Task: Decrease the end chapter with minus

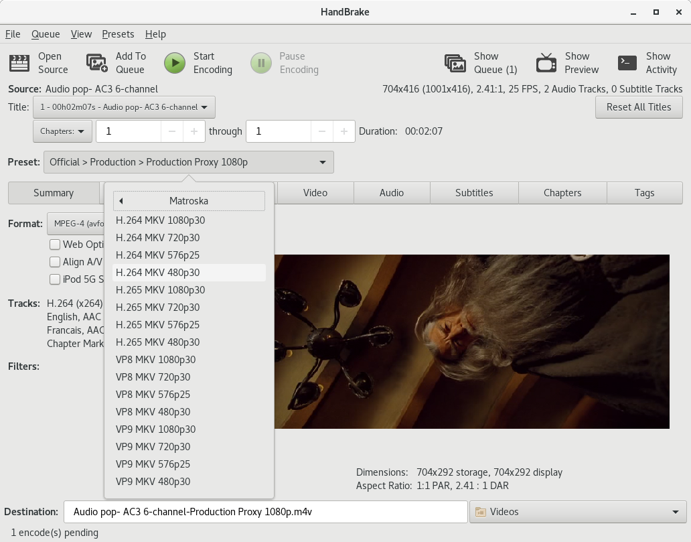Action: click(x=321, y=131)
